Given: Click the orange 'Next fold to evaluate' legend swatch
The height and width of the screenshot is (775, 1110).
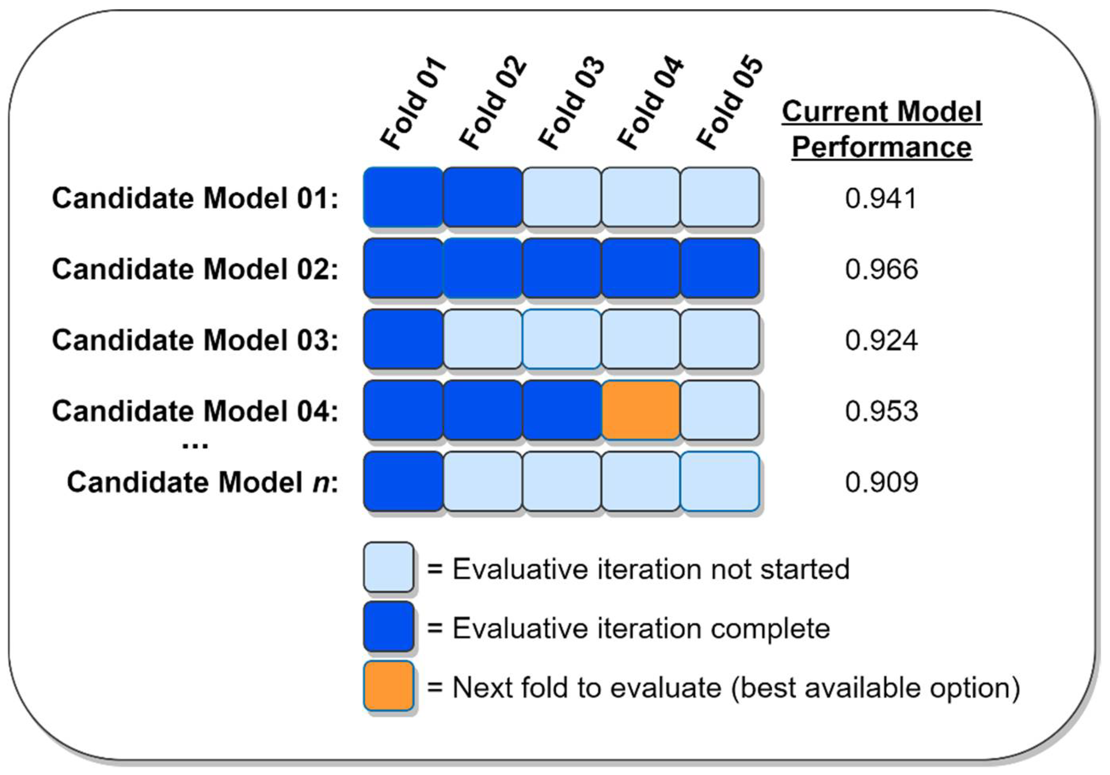Looking at the screenshot, I should [389, 686].
